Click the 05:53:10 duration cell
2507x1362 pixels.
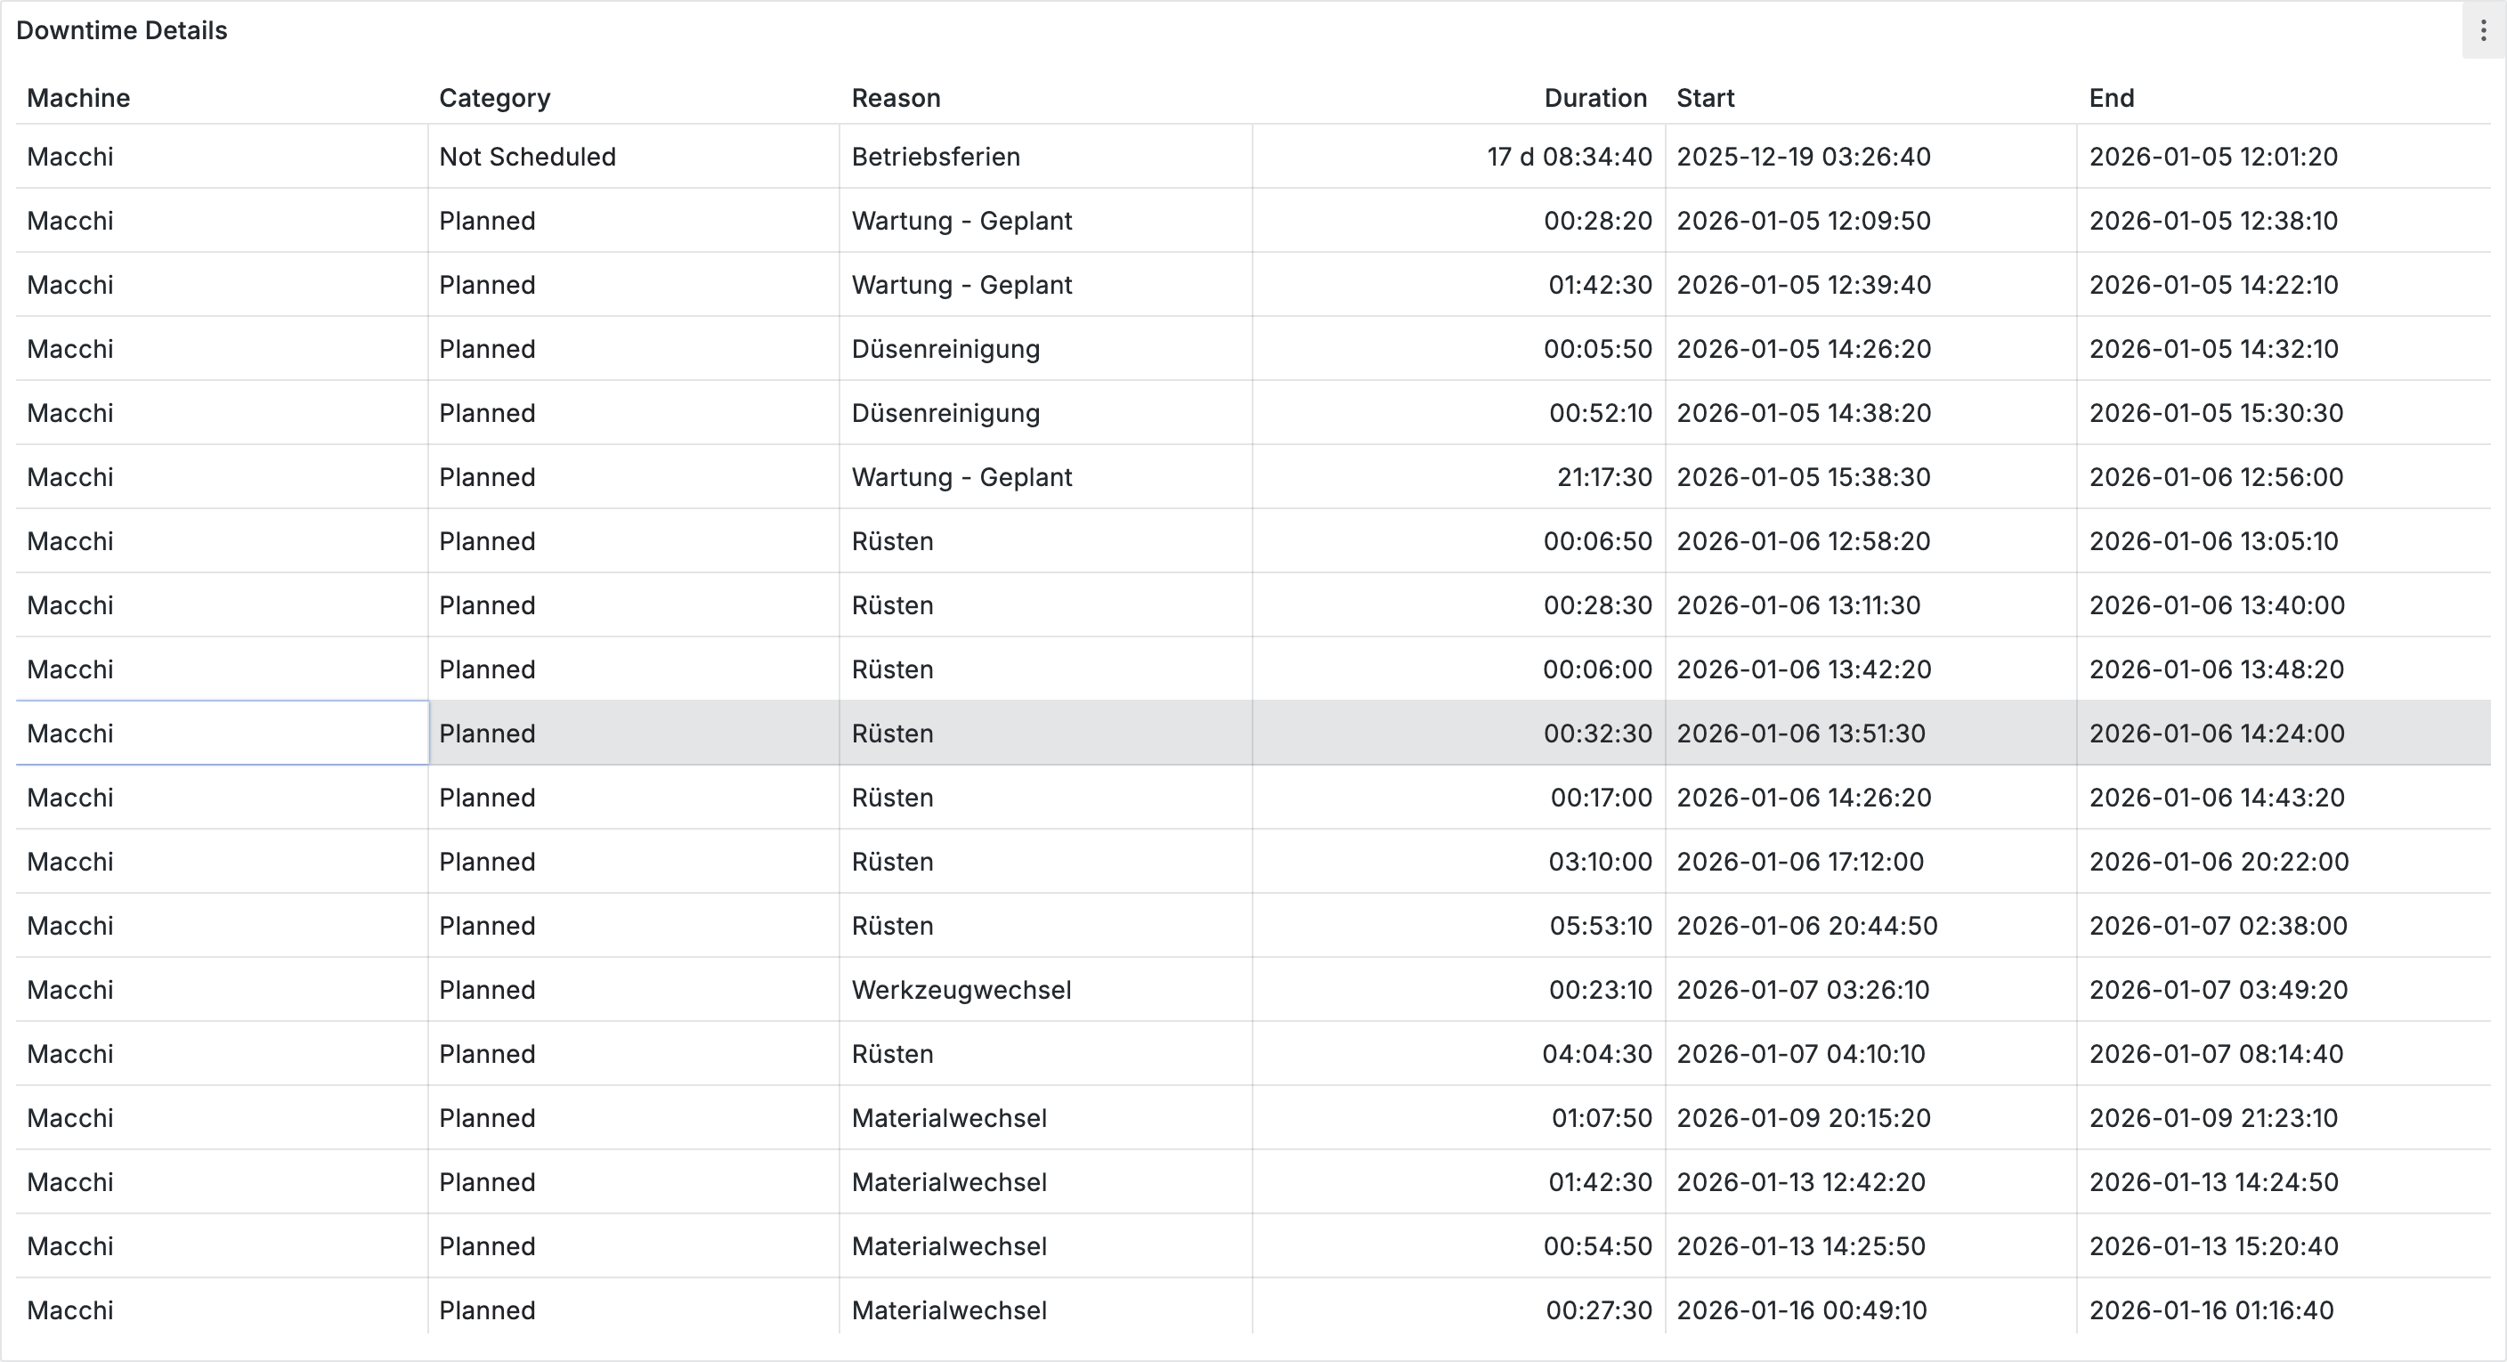[1600, 925]
